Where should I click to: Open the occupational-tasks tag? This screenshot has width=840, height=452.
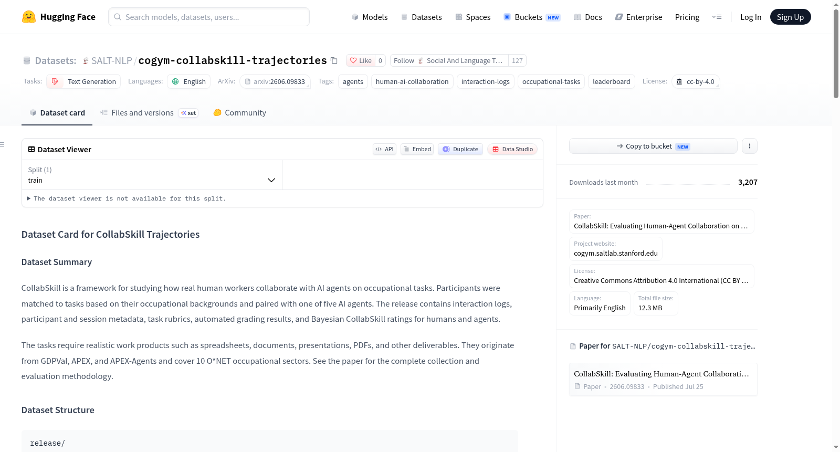click(551, 81)
